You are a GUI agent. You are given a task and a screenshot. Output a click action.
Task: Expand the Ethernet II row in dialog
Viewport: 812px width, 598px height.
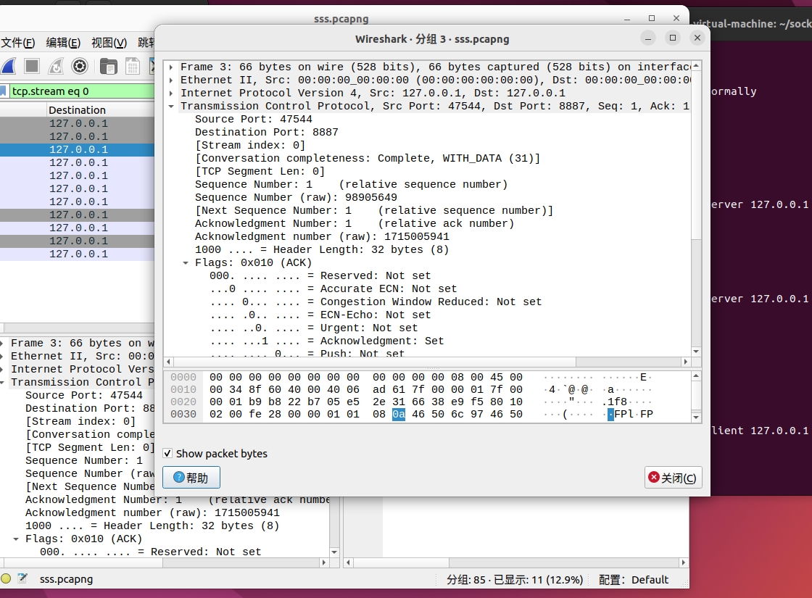tap(171, 80)
